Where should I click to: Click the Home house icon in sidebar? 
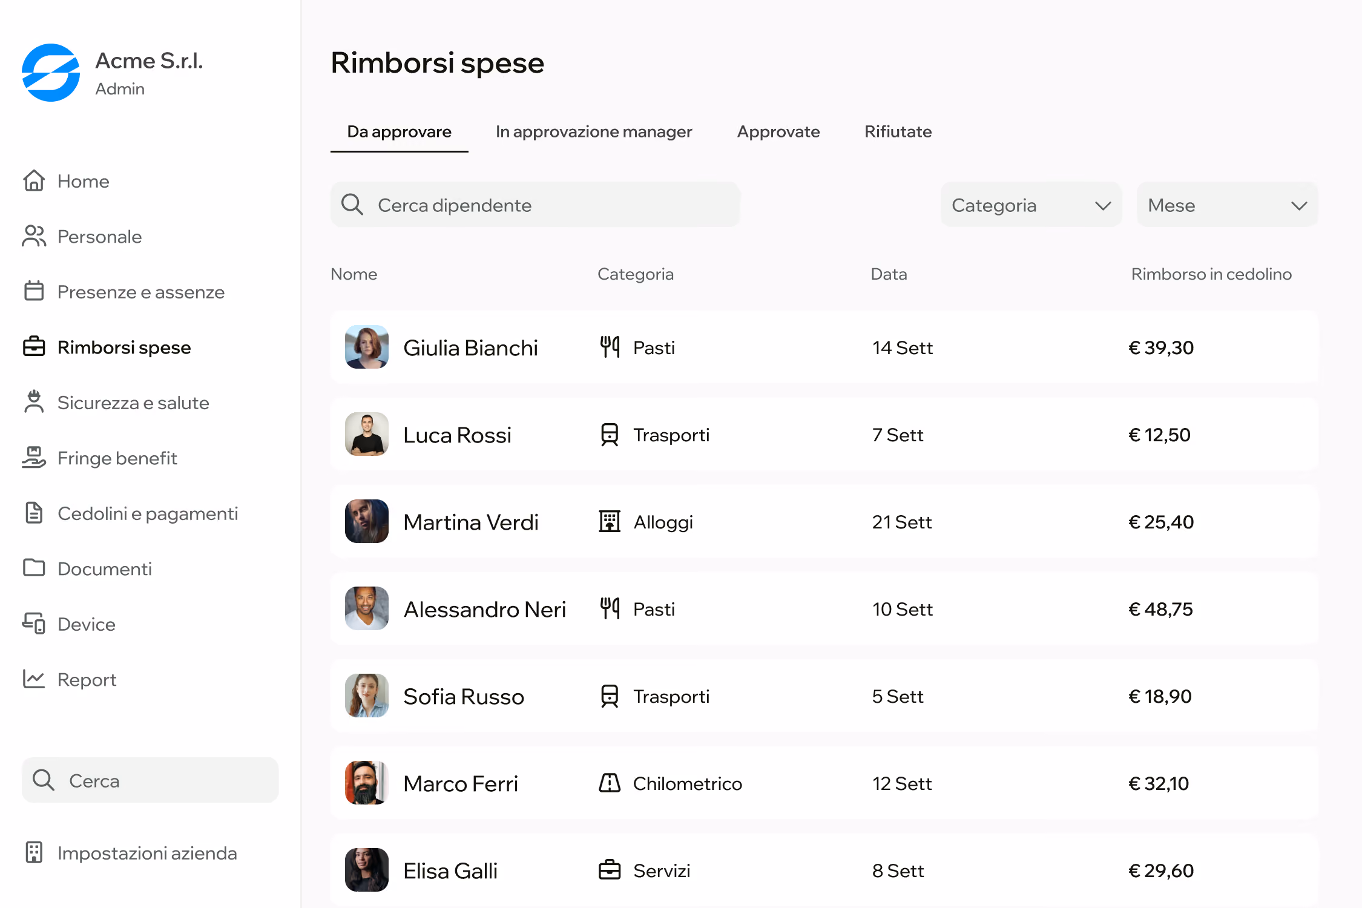click(34, 181)
